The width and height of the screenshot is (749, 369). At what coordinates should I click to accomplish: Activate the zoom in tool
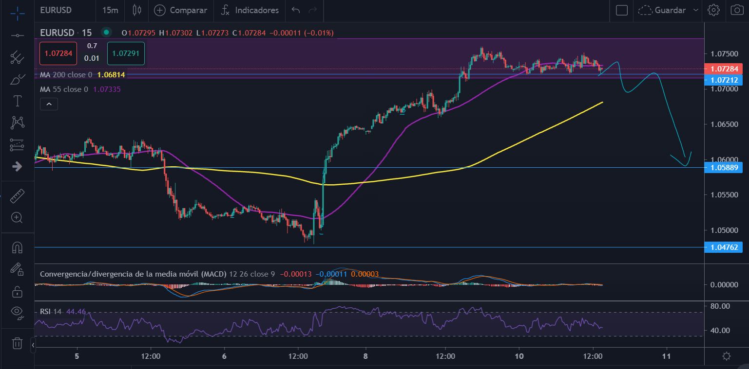17,217
